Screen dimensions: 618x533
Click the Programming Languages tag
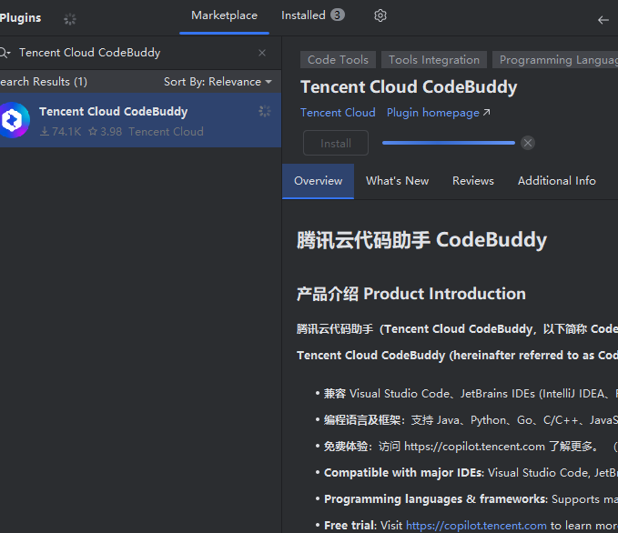pos(555,60)
